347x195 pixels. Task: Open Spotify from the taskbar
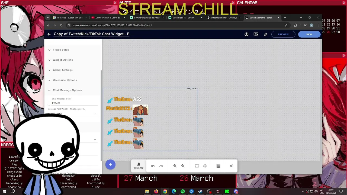point(183,191)
